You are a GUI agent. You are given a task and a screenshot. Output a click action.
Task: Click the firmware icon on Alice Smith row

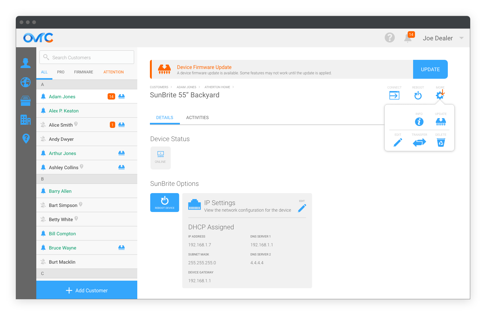click(x=121, y=125)
